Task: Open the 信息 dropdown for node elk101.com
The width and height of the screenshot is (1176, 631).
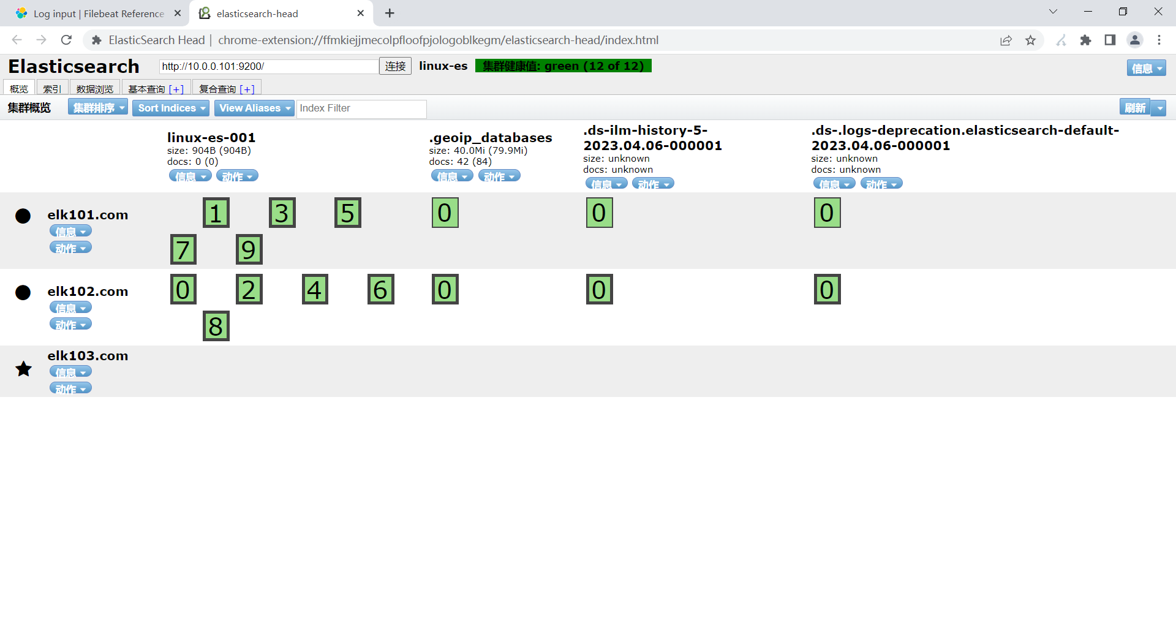Action: [70, 231]
